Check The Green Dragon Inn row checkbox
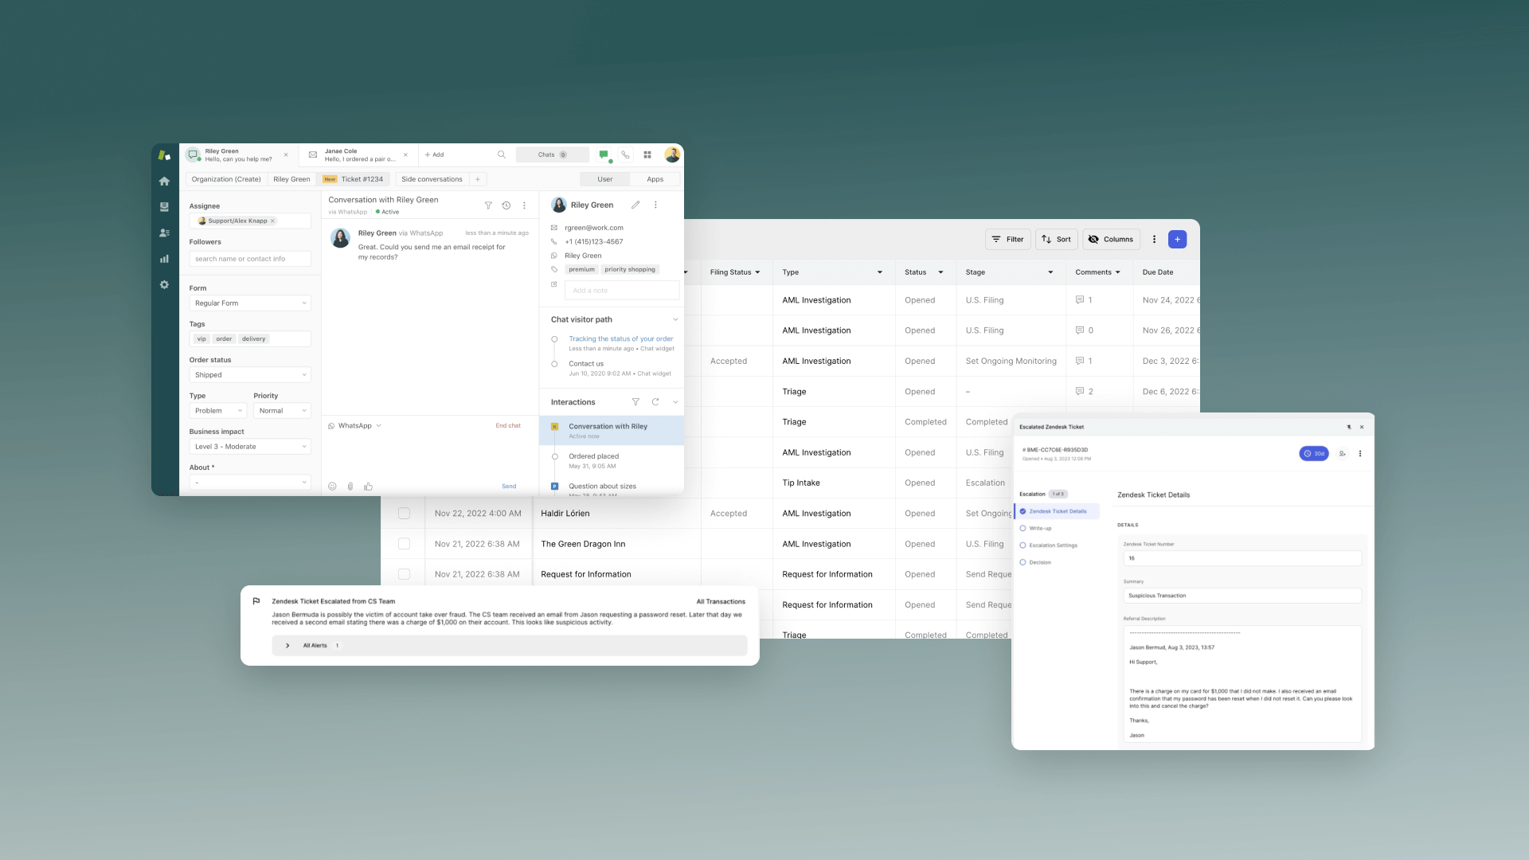 tap(404, 544)
